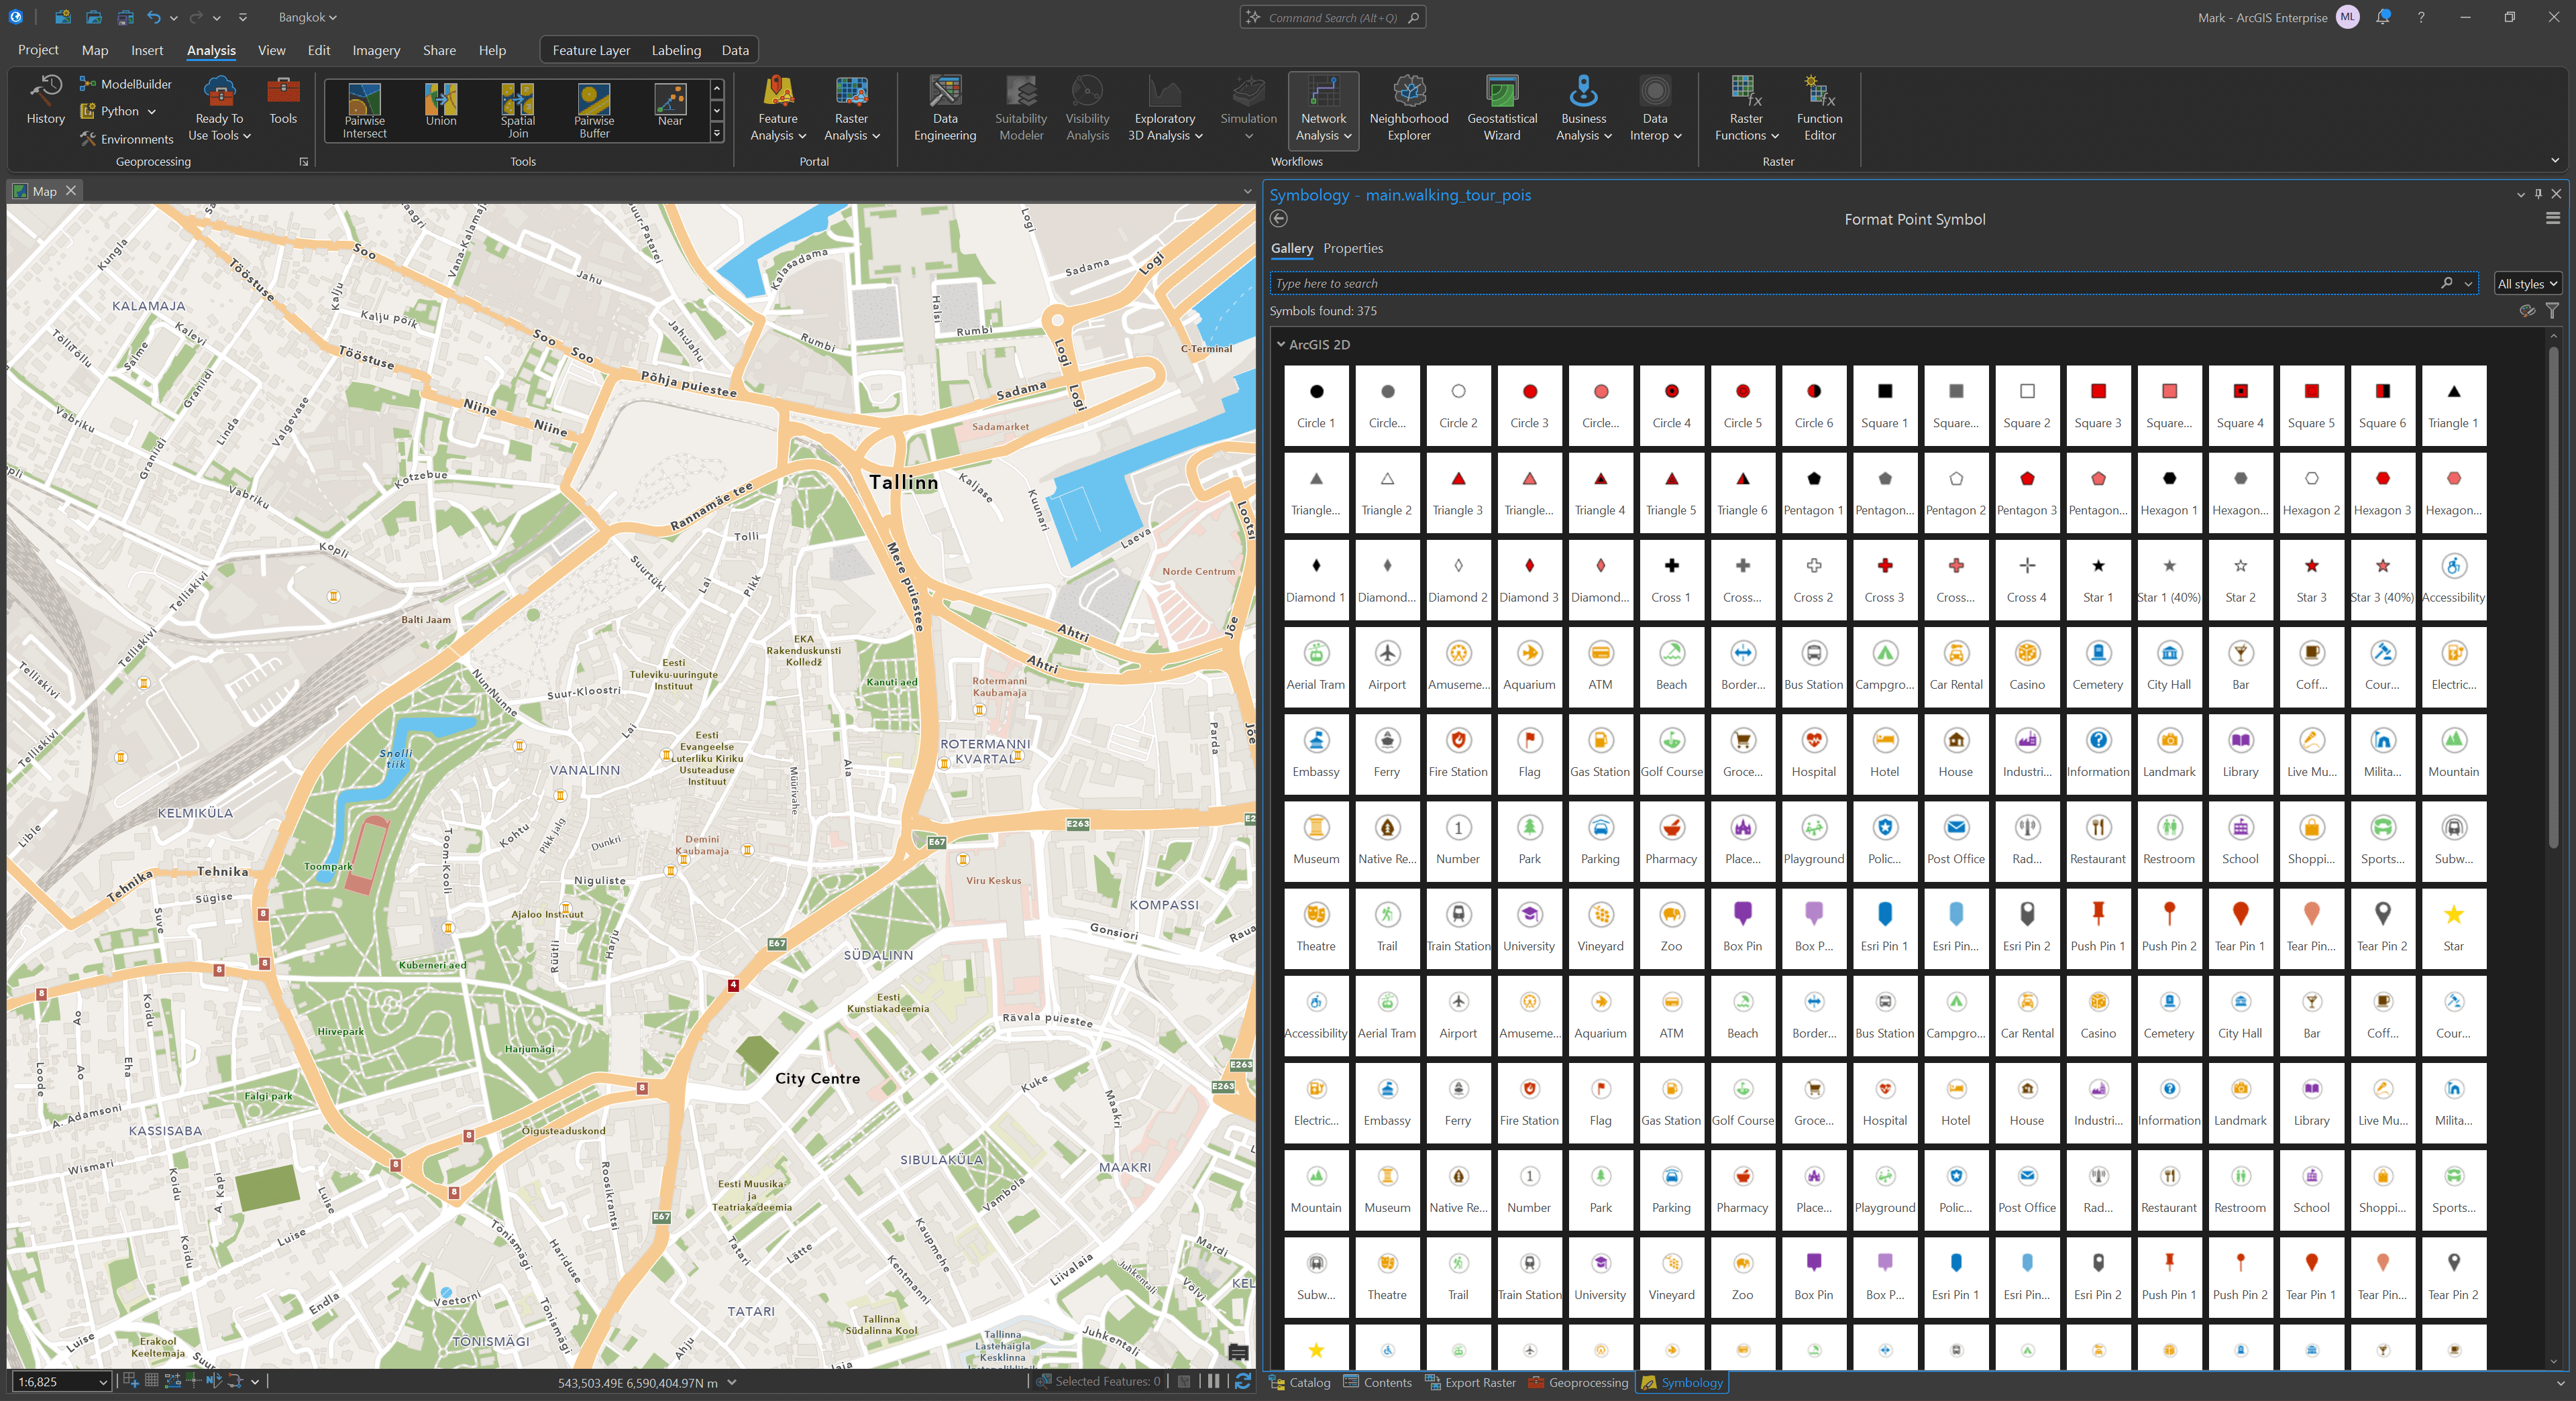Start the Geostatistical Wizard
The height and width of the screenshot is (1401, 2576).
pyautogui.click(x=1502, y=108)
